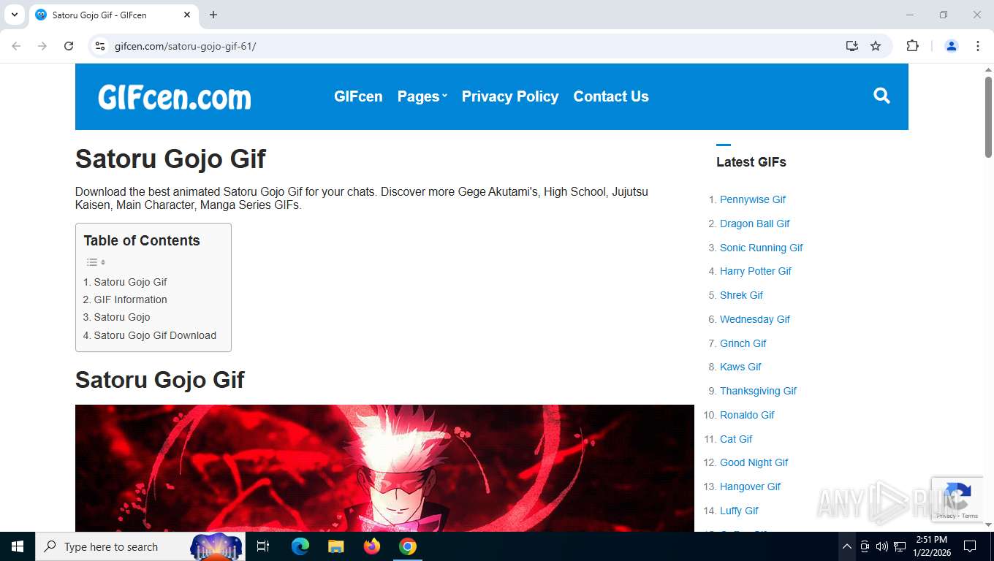Bookmark this page with the star icon
This screenshot has width=994, height=561.
(x=876, y=46)
